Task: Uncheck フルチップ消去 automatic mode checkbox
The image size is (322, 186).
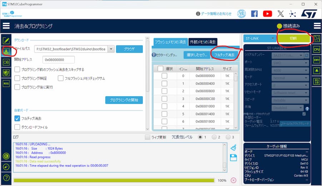Action: point(17,118)
